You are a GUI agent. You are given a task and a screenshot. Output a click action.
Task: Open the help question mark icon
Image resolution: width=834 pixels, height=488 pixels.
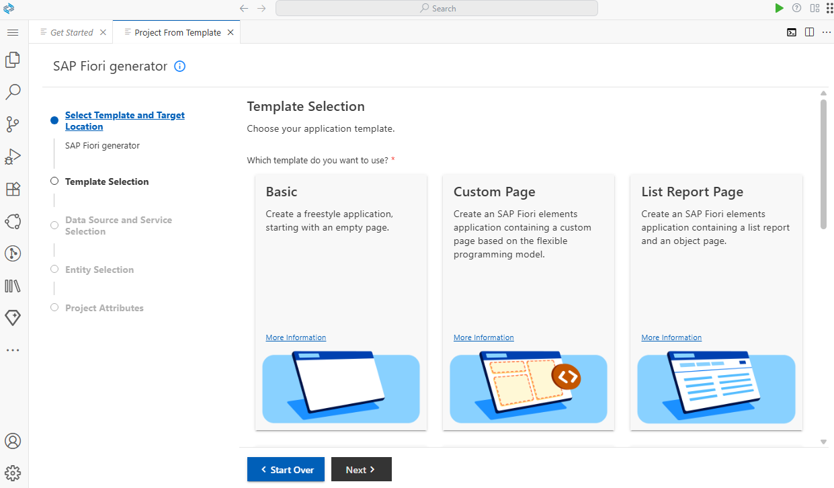pos(796,8)
